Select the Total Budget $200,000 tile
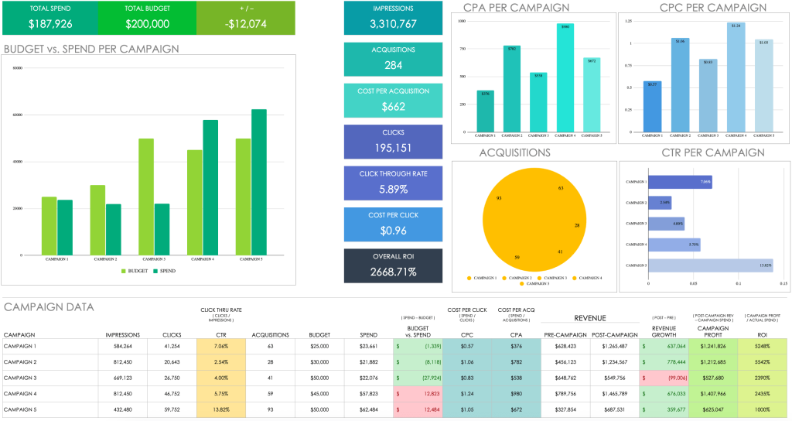Viewport: 792px width, 421px height. pyautogui.click(x=147, y=17)
